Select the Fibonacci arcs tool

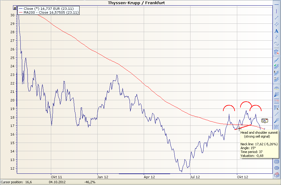coord(276,88)
